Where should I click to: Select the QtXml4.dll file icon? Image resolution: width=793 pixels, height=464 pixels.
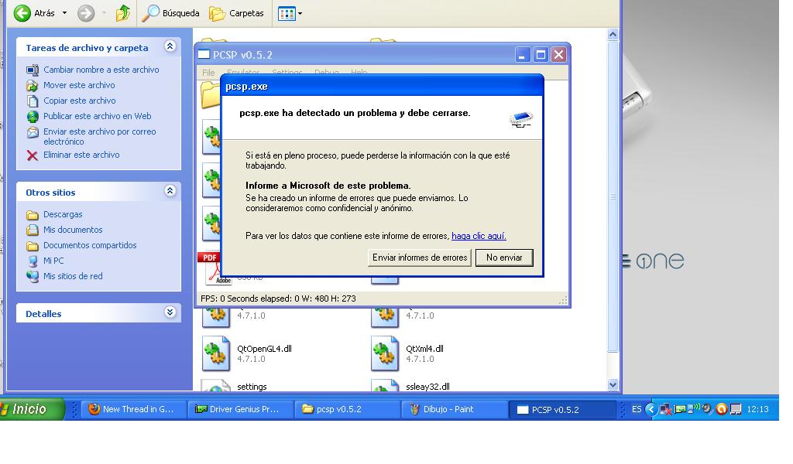[x=385, y=353]
